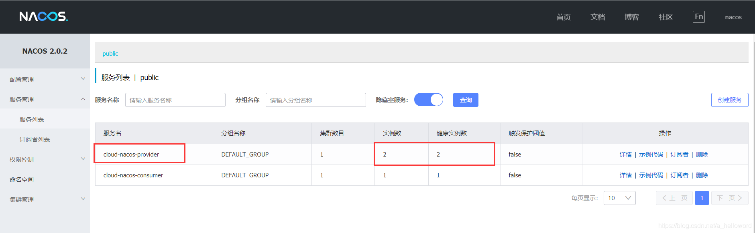
Task: Click the NACOS 2.0.2 version label
Action: point(45,51)
